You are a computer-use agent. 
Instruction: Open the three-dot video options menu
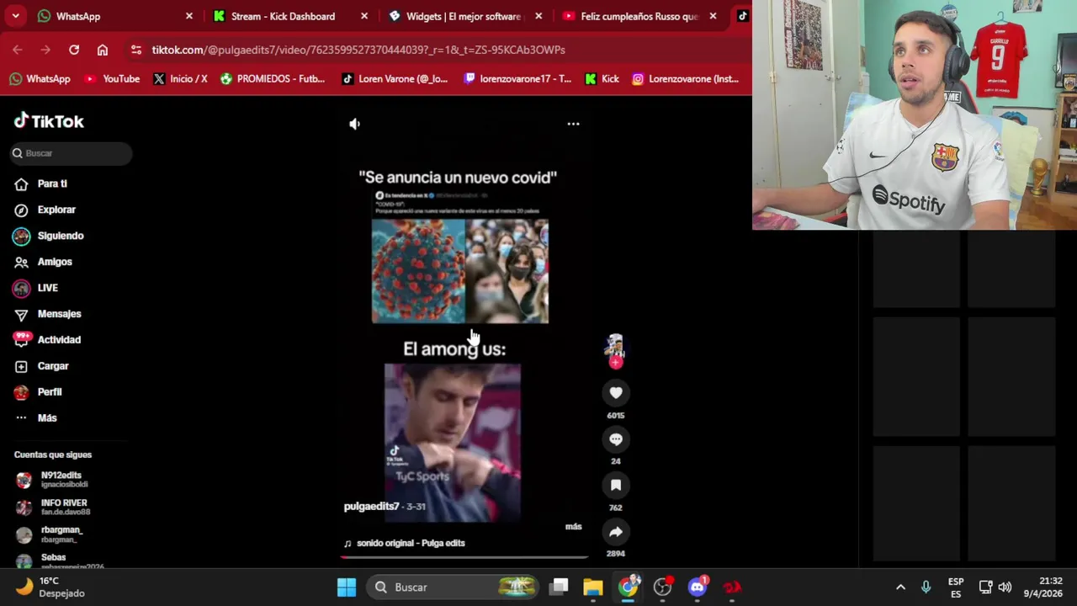(573, 124)
